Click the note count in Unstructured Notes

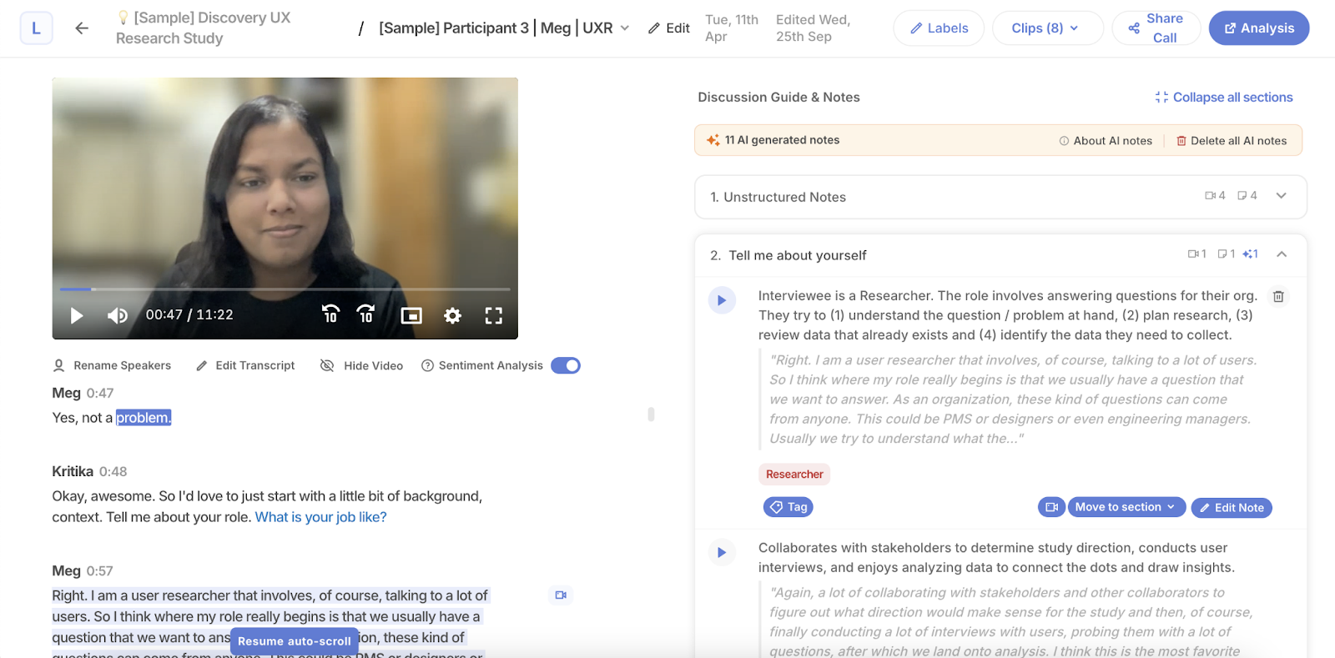click(1247, 195)
